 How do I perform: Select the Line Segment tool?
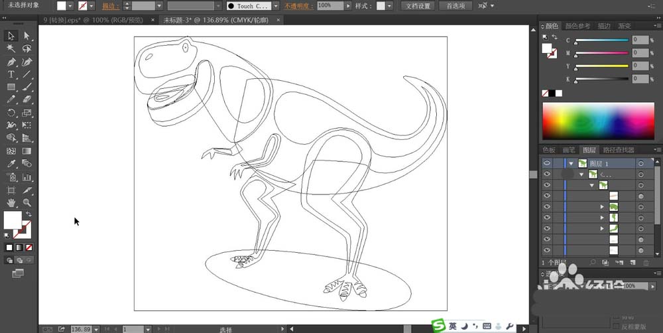27,74
